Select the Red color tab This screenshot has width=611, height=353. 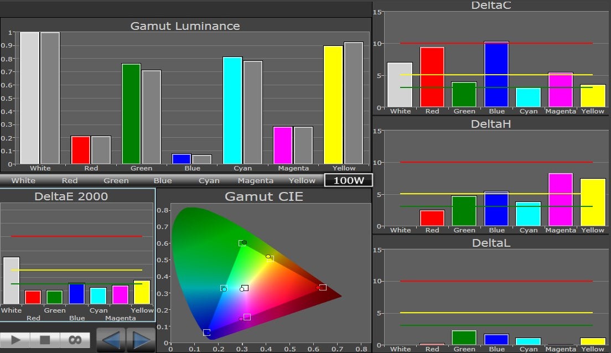tap(70, 180)
